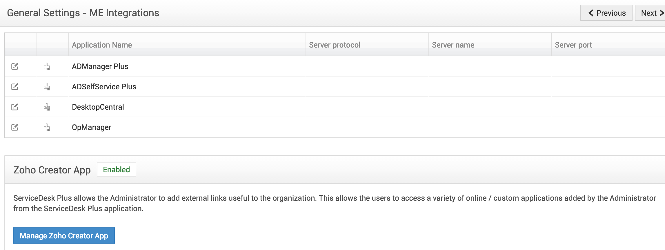Viewport: 665px width, 250px height.
Task: Click the edit icon for ADManager Plus
Action: click(15, 66)
